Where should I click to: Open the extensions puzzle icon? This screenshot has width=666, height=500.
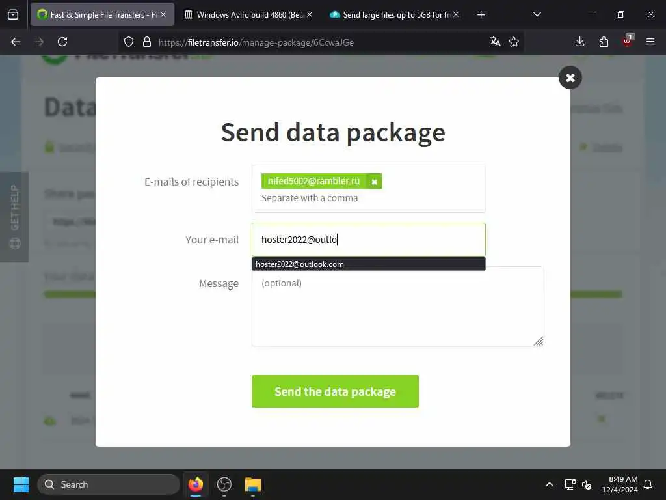(604, 42)
